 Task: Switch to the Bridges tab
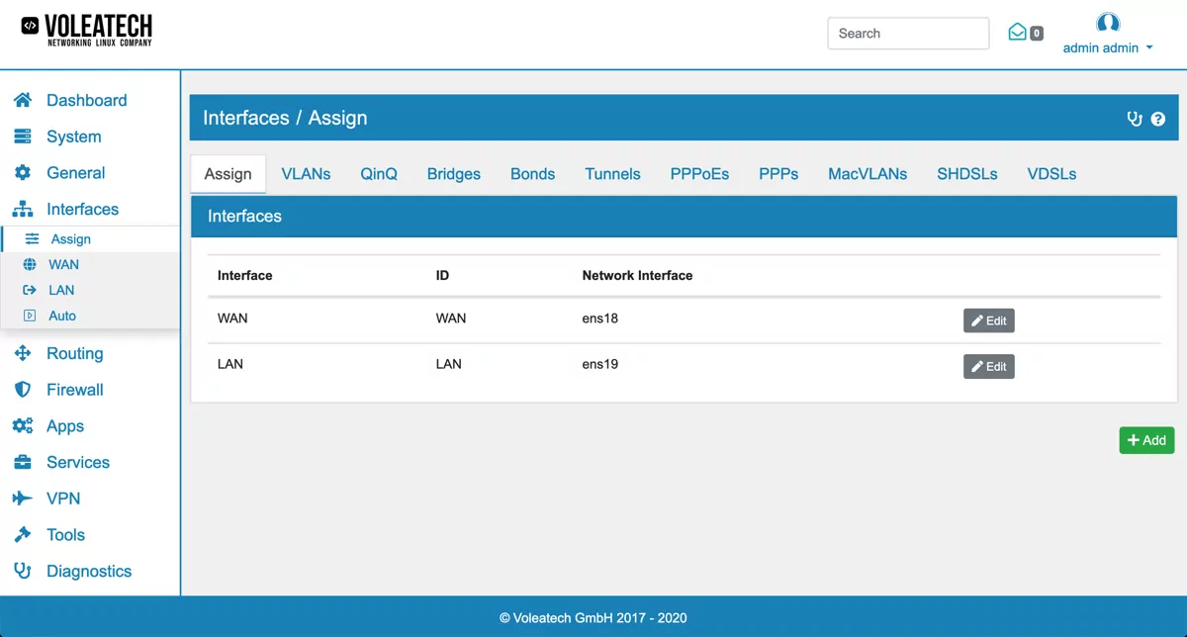coord(453,174)
